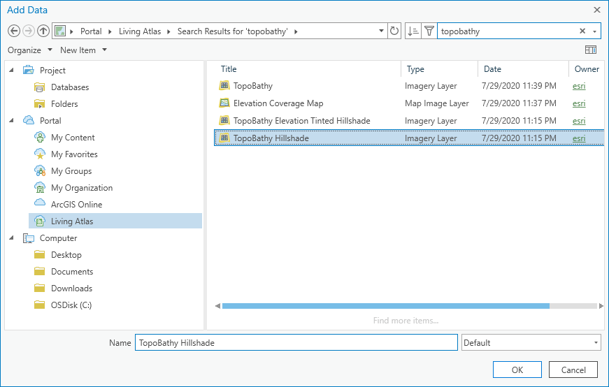The width and height of the screenshot is (609, 387).
Task: Sort results by the Date column header
Action: tap(493, 69)
